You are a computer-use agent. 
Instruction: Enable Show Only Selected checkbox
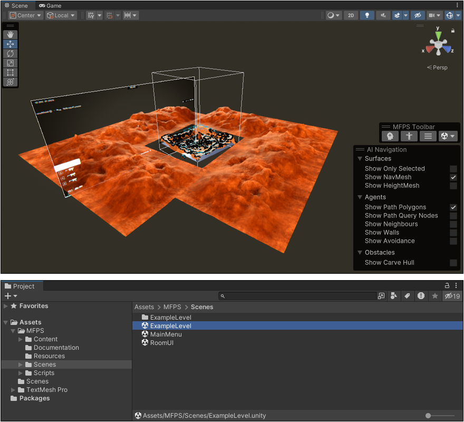coord(453,169)
